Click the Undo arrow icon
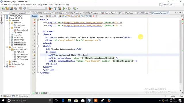Image resolution: width=184 pixels, height=103 pixels. pos(20,8)
